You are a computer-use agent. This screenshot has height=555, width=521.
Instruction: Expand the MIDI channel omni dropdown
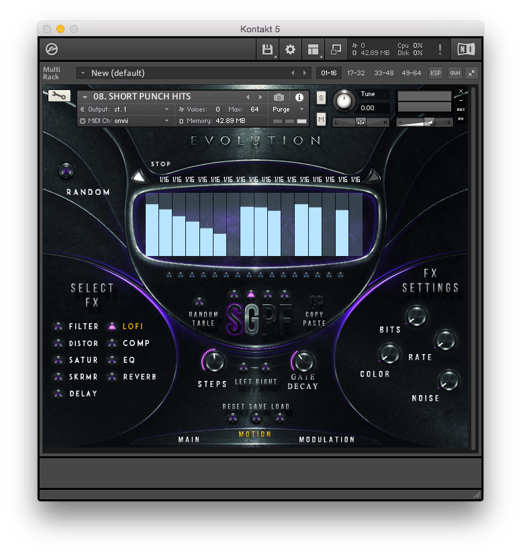point(125,121)
